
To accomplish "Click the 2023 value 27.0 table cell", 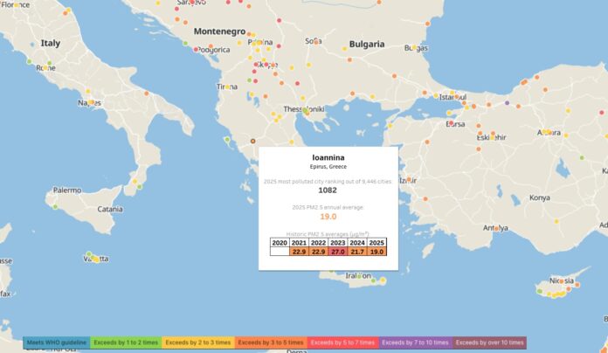I will tap(338, 252).
